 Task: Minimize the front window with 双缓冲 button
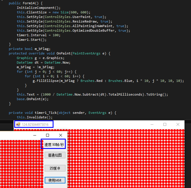(35, 135)
